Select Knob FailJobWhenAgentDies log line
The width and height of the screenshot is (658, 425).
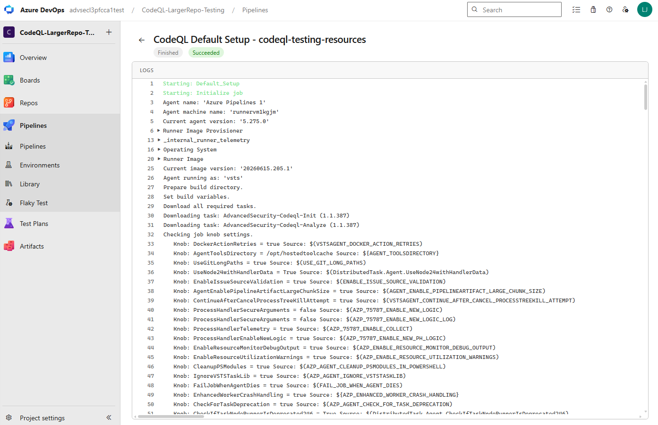click(x=288, y=385)
